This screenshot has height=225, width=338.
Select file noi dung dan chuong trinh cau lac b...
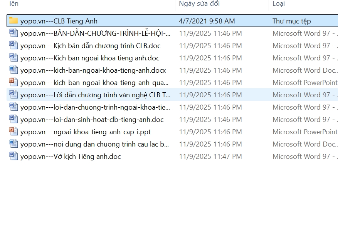pyautogui.click(x=94, y=144)
